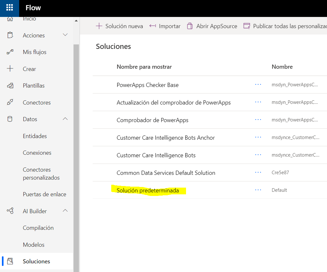Click the Crear plus icon
Viewport: 327px width, 272px height.
(x=10, y=69)
